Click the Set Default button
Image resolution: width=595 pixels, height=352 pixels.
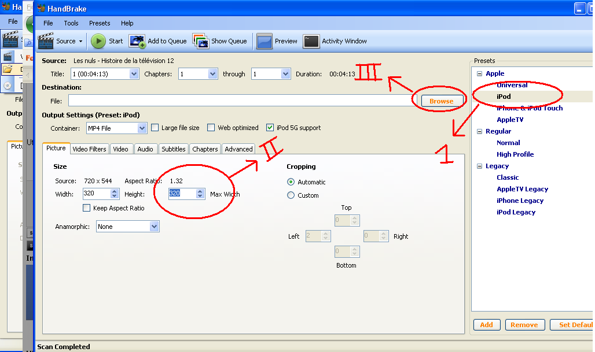coord(572,325)
